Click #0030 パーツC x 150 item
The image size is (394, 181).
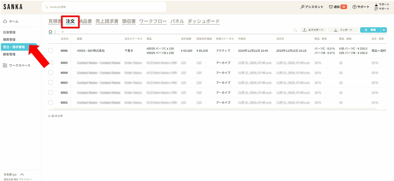[x=160, y=49]
